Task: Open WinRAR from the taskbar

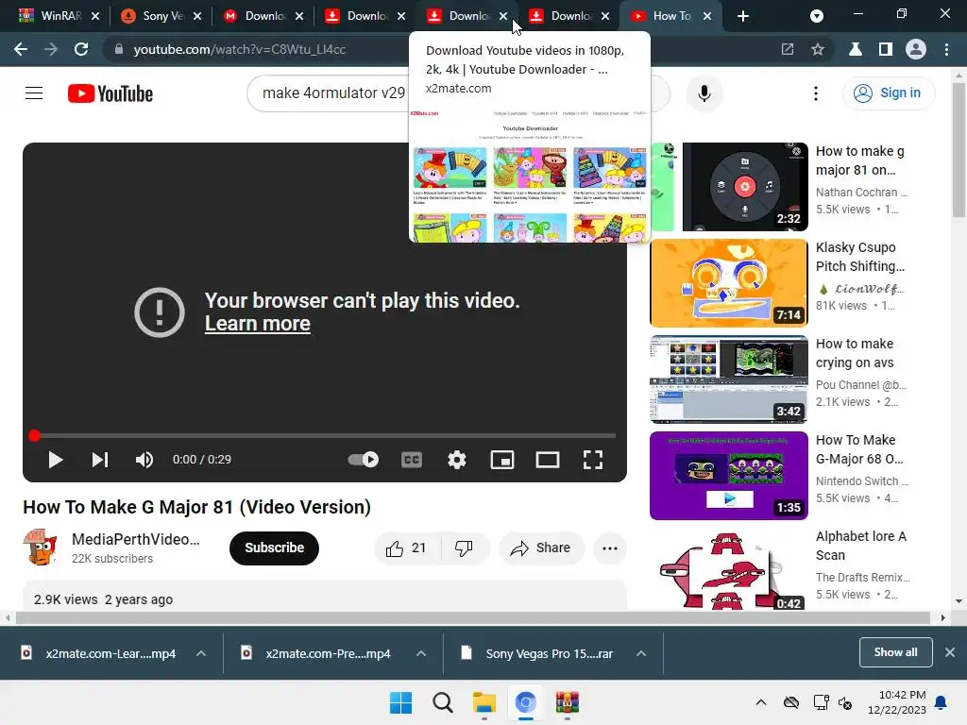Action: [x=568, y=702]
